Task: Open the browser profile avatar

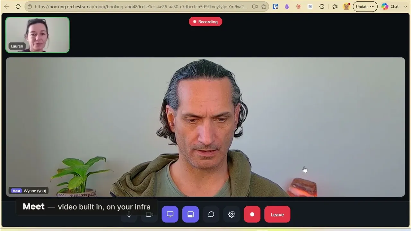Action: (346, 6)
